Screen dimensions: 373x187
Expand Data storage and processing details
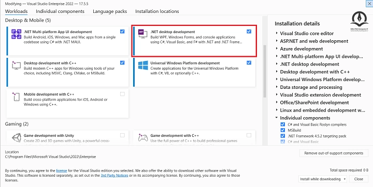click(x=277, y=87)
